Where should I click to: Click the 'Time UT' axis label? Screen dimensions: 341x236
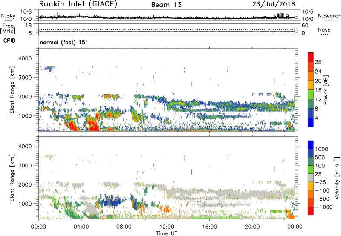pos(167,233)
